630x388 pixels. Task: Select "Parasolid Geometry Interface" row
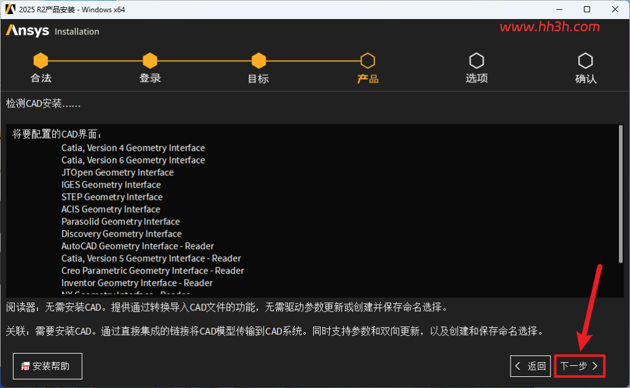tap(121, 221)
